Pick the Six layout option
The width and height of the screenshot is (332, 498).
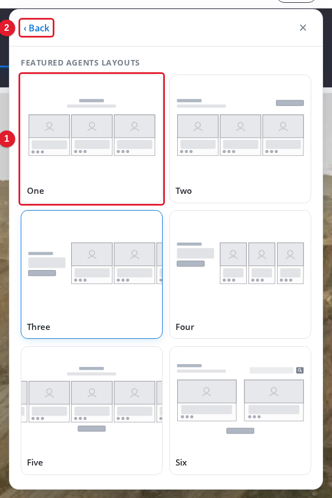coord(240,411)
